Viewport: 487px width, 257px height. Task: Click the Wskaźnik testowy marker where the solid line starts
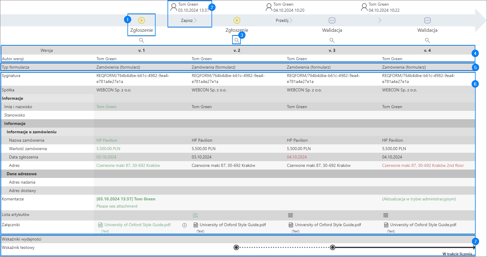coord(332,247)
